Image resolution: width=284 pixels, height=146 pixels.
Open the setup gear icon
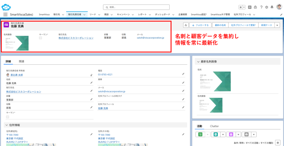click(x=267, y=7)
